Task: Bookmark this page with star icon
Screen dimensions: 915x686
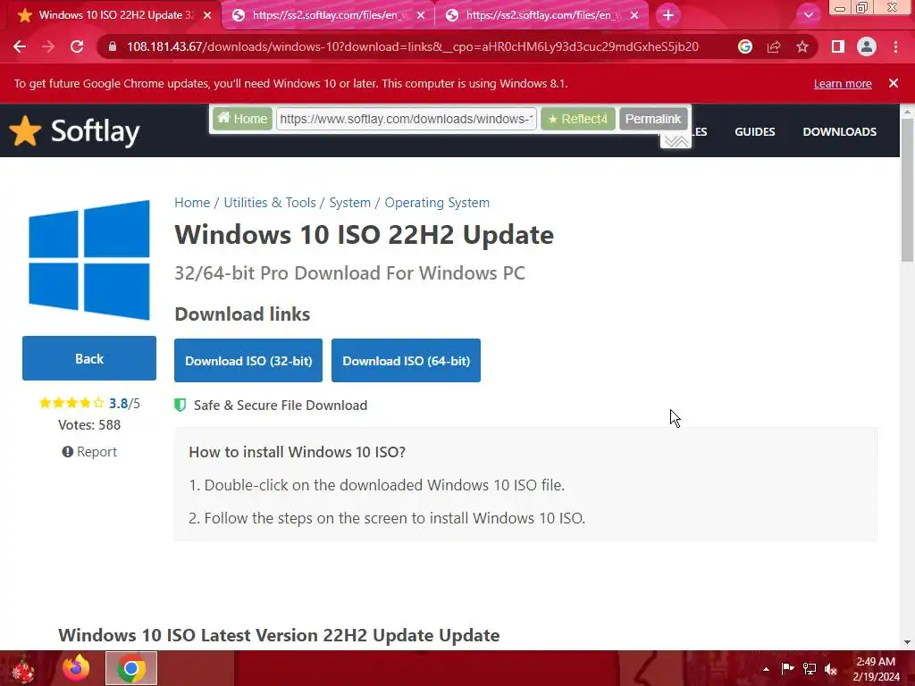Action: tap(802, 46)
